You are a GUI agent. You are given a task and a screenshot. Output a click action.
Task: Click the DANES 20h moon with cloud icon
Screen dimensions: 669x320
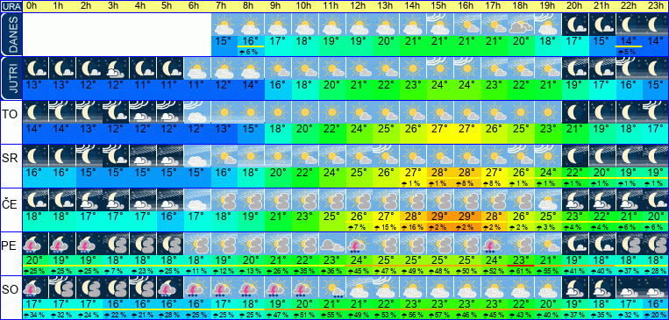point(574,25)
